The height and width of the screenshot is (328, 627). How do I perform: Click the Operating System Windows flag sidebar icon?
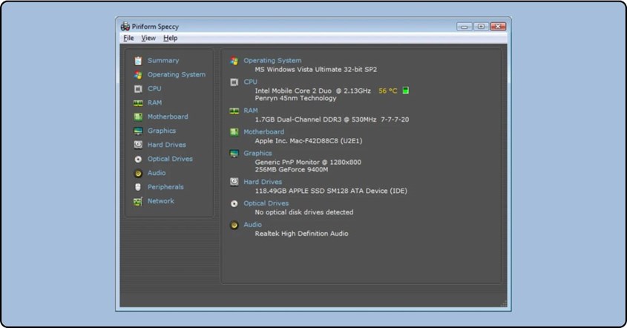coord(138,75)
